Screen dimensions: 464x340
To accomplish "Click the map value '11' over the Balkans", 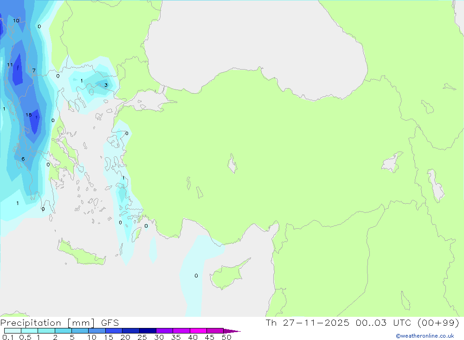I will [x=10, y=65].
